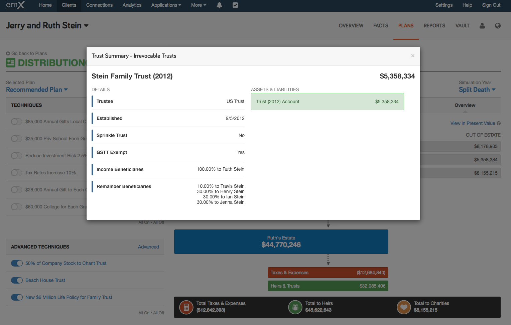Open the Analytics menu
Viewport: 511px width, 325px height.
point(132,5)
